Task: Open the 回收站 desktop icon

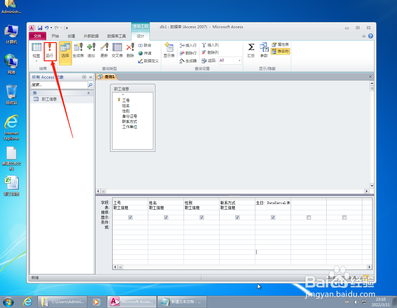Action: (x=11, y=95)
